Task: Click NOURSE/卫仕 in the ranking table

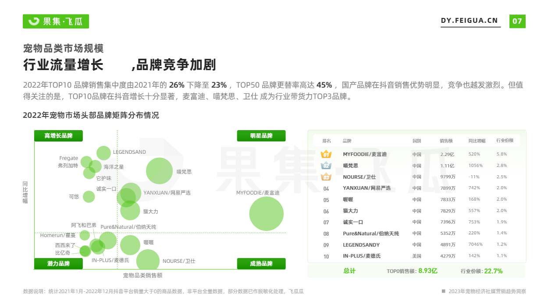Action: click(x=359, y=177)
